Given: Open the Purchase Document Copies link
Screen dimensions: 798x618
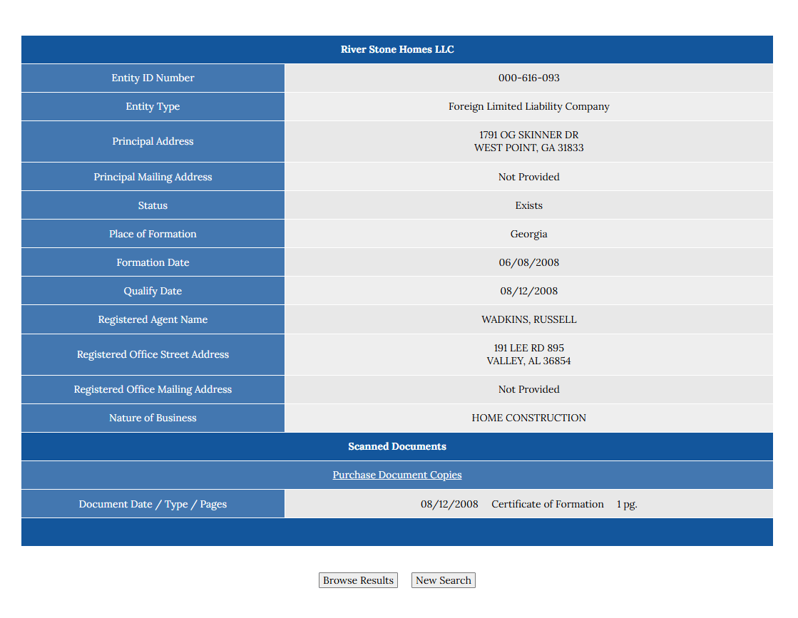Looking at the screenshot, I should point(397,475).
